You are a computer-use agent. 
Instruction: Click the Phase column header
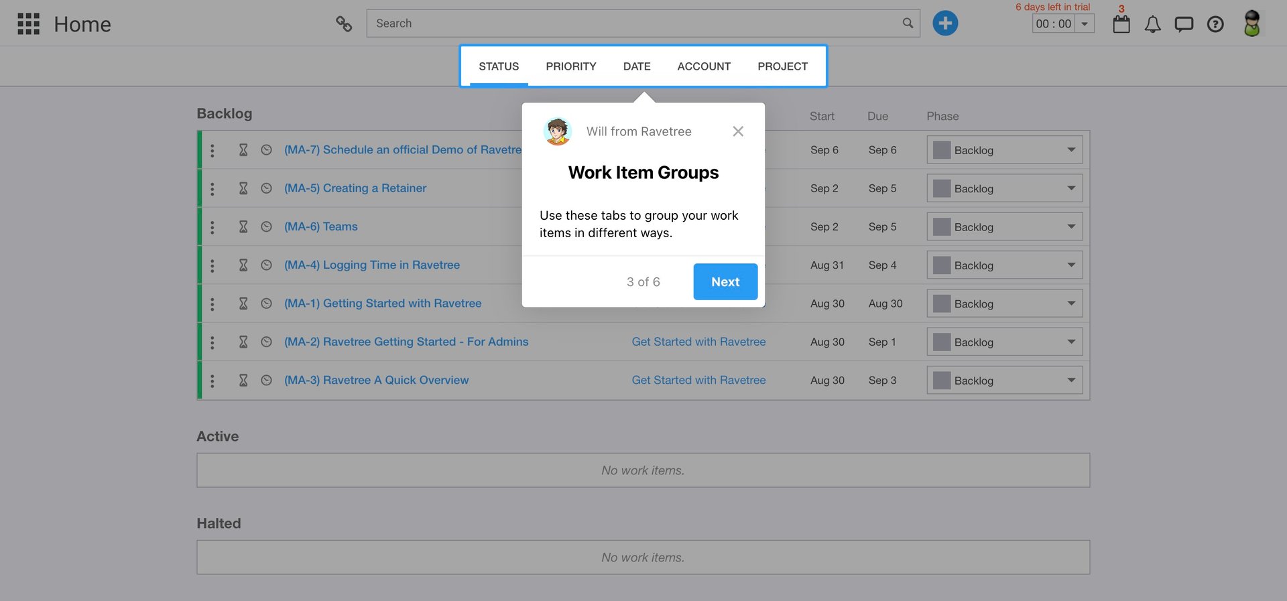tap(942, 116)
